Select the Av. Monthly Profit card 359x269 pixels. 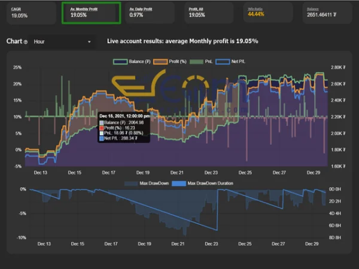[x=91, y=13]
